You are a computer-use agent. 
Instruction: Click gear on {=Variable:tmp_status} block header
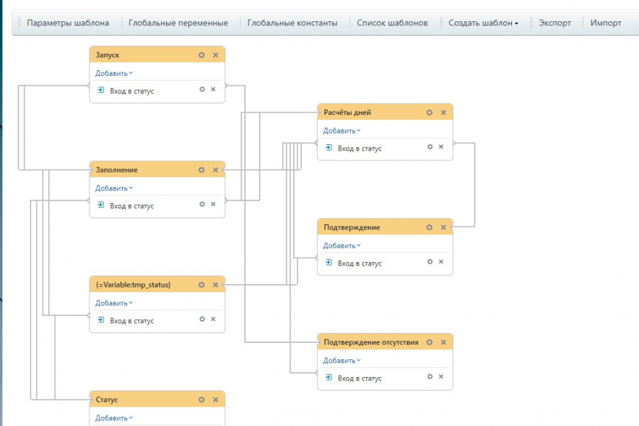pyautogui.click(x=202, y=285)
